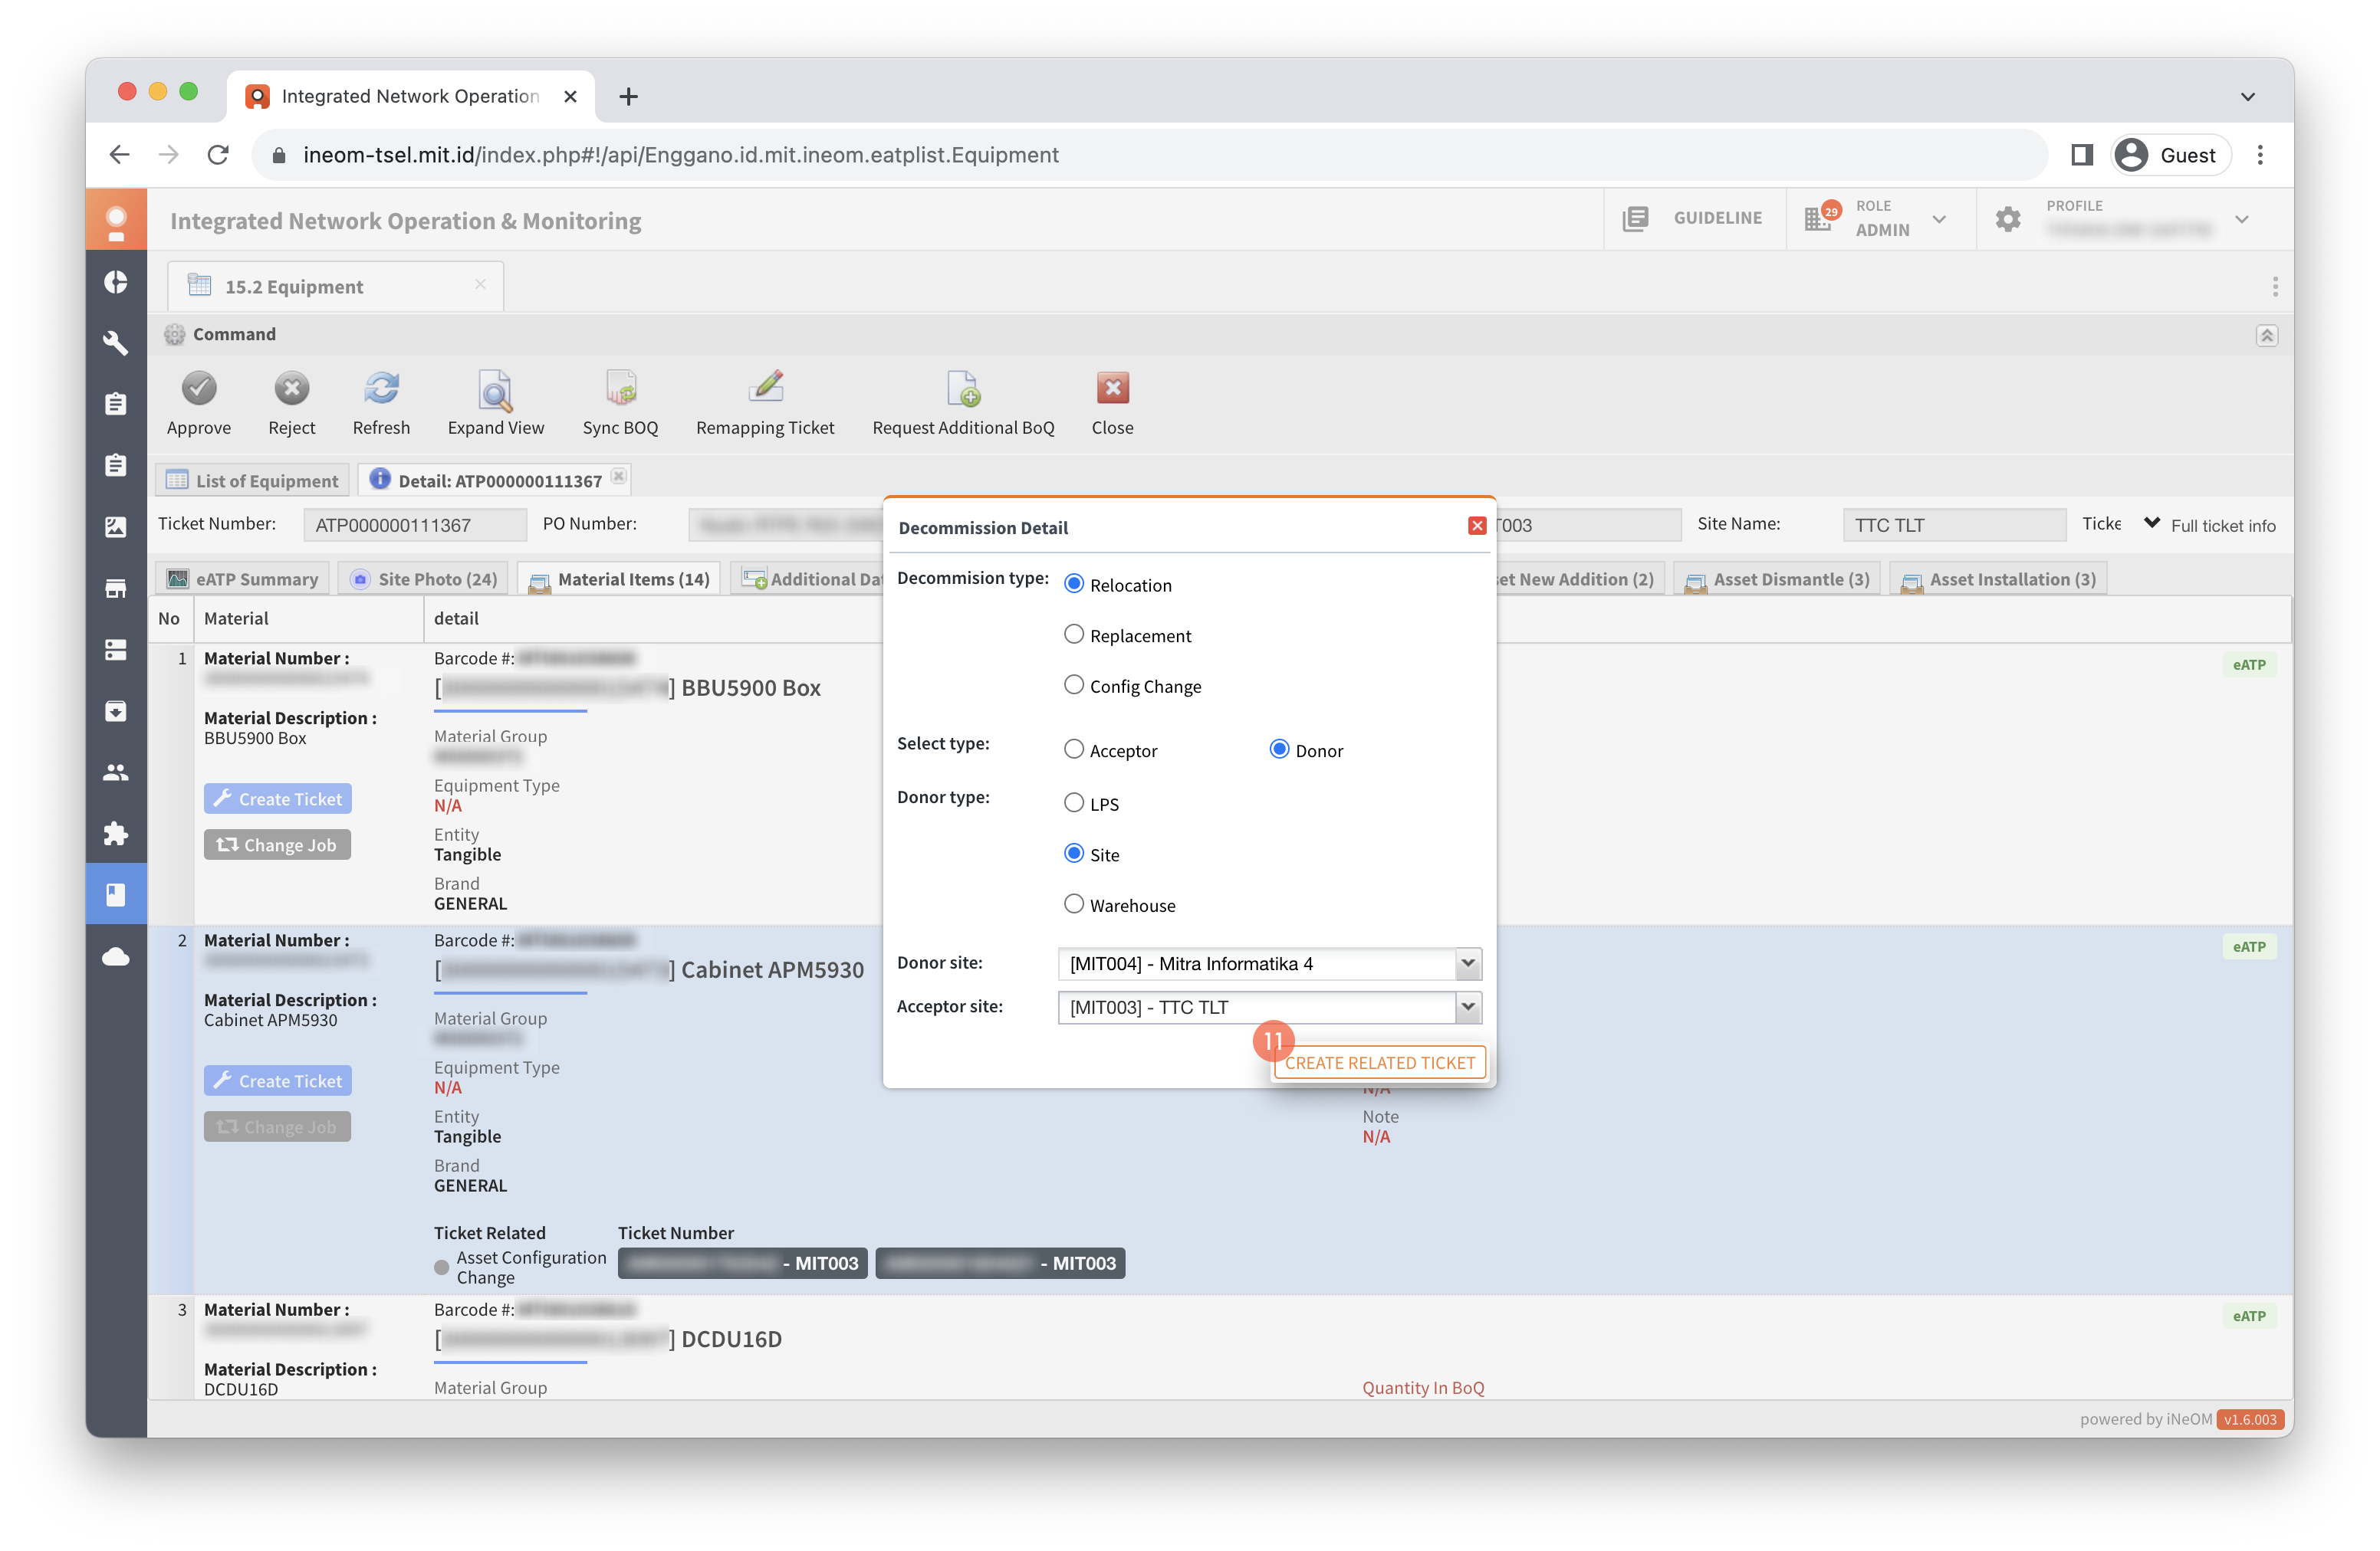Expand the ROLE ADMIN dropdown

[x=1939, y=219]
